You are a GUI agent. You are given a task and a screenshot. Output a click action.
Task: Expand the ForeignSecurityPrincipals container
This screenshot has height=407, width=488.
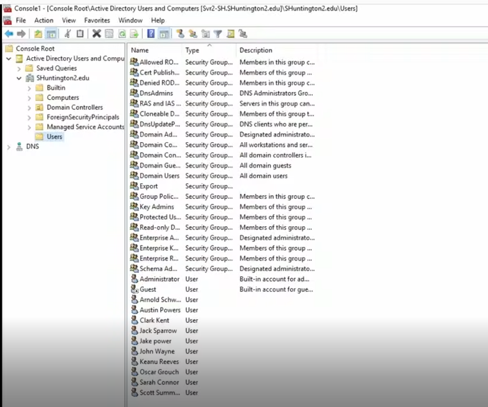point(29,117)
